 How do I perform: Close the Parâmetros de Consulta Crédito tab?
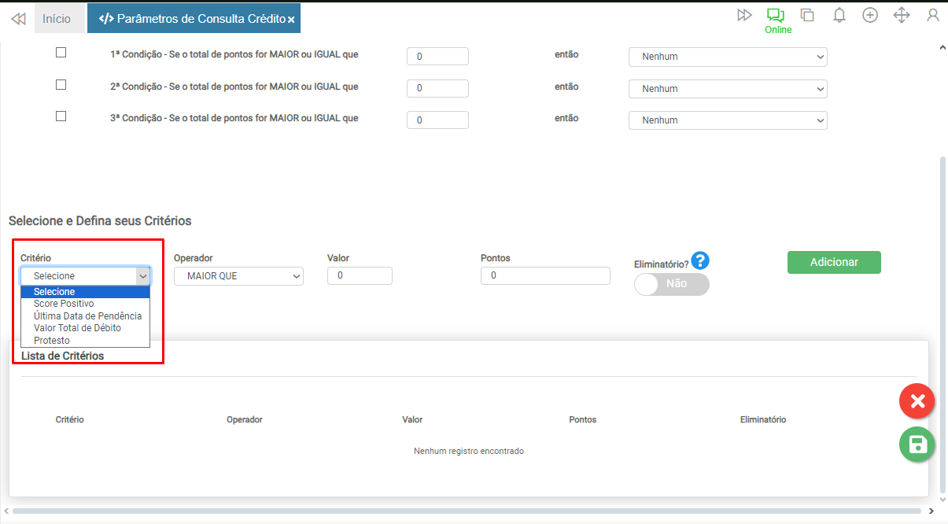pyautogui.click(x=291, y=19)
